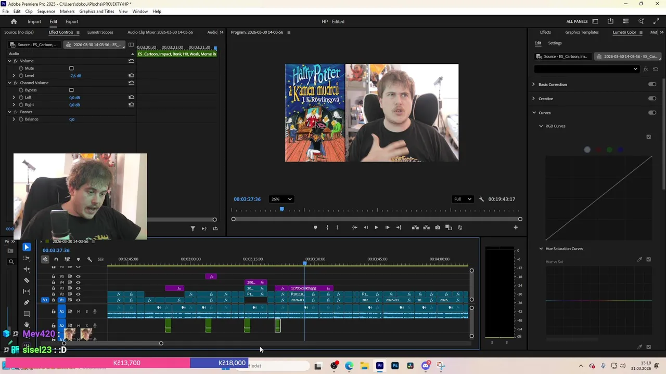Hide track V2 with eye icon

coord(78,294)
